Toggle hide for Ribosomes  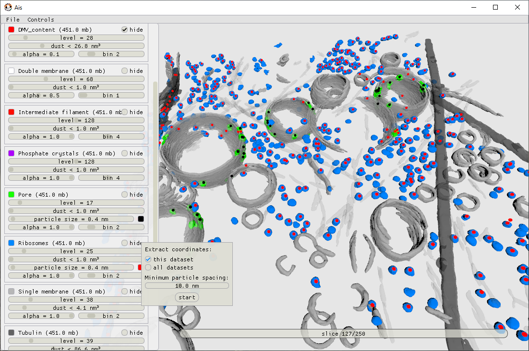pyautogui.click(x=124, y=243)
